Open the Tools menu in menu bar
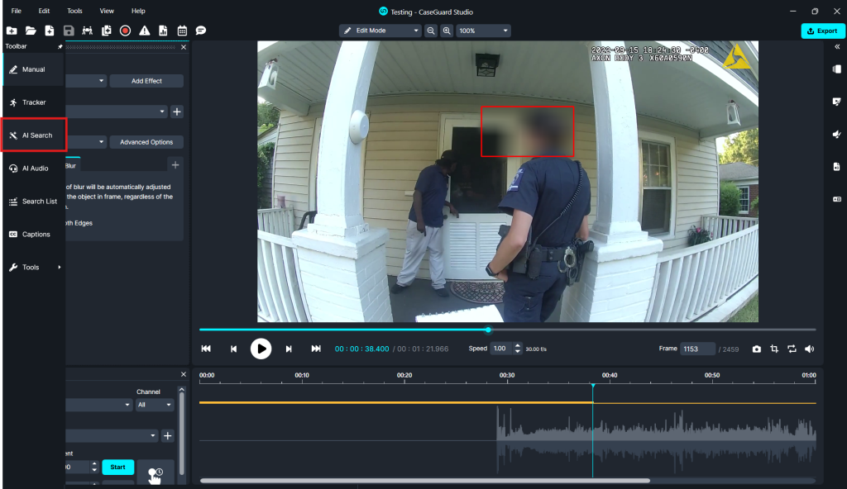The image size is (847, 489). pos(74,11)
